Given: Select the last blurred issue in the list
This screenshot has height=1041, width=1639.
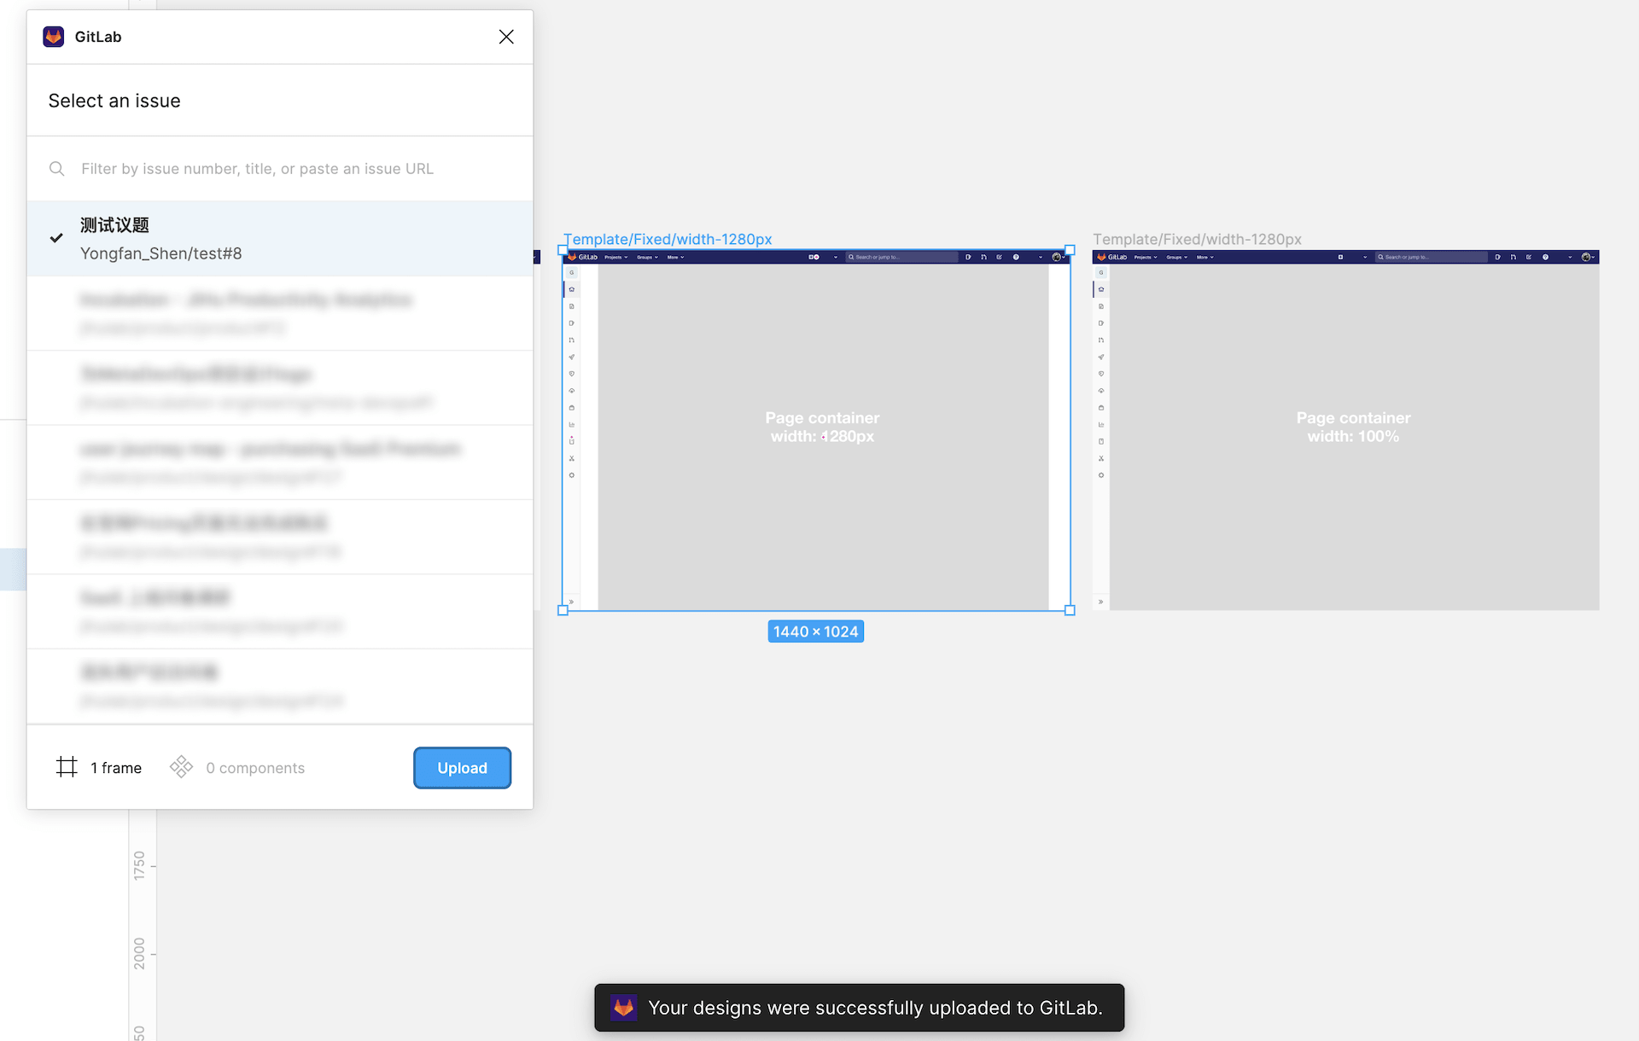Looking at the screenshot, I should 280,686.
